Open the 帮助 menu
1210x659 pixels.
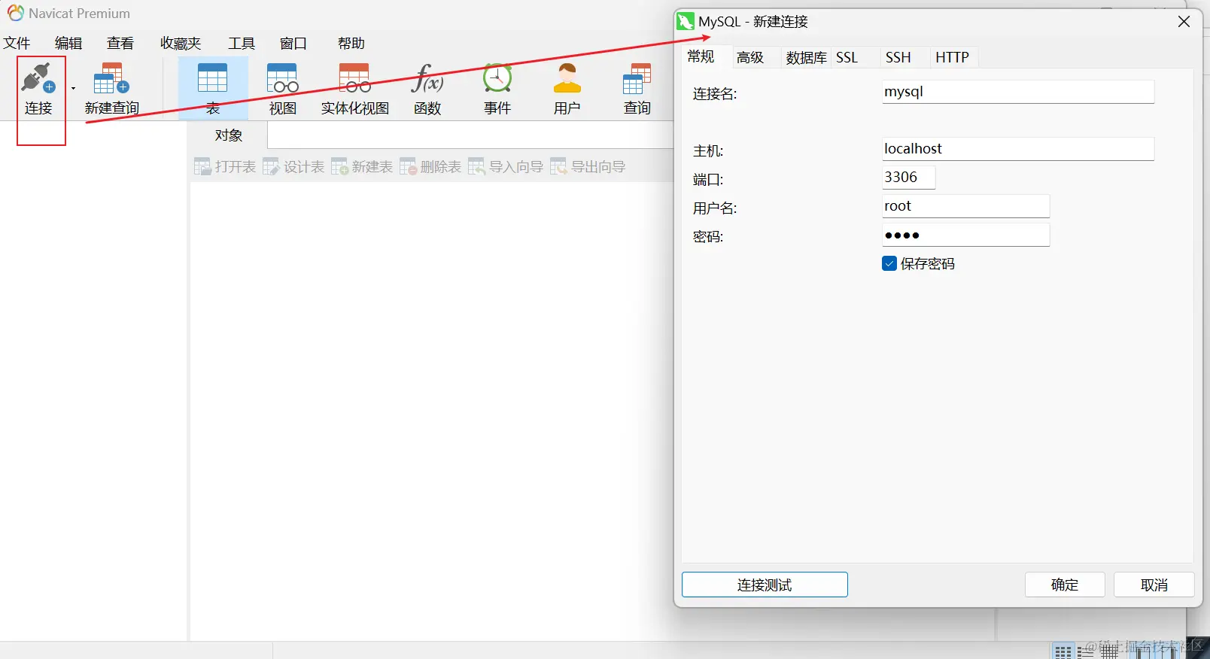(x=351, y=44)
